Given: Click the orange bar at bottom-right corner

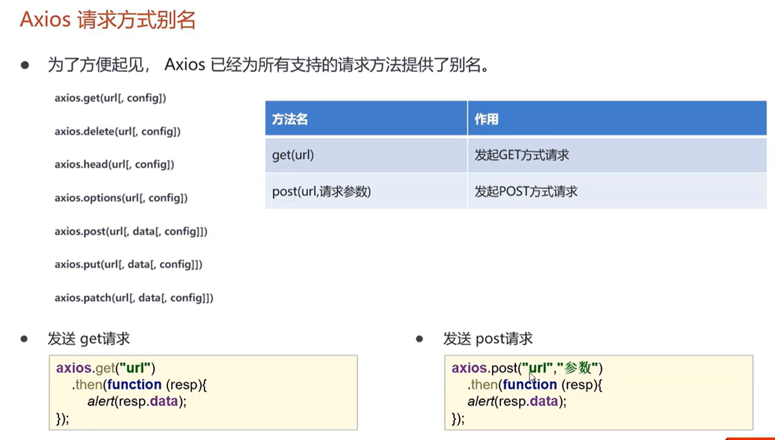Looking at the screenshot, I should (750, 438).
